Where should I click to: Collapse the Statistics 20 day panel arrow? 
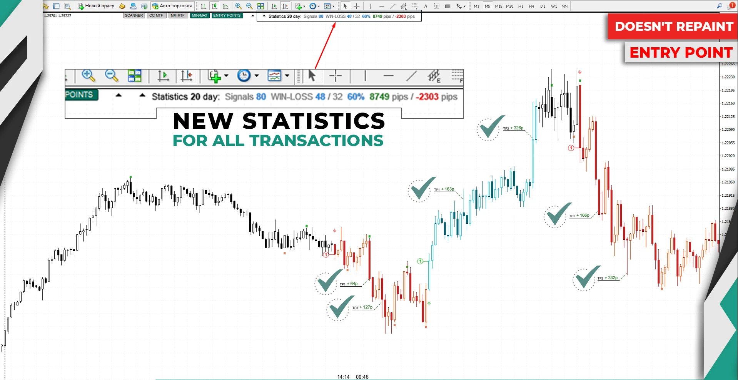point(264,16)
